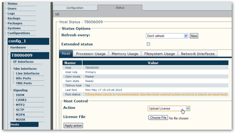235x133 pixels.
Task: Open Hosts in the sidebar tree
Action: tap(15, 125)
